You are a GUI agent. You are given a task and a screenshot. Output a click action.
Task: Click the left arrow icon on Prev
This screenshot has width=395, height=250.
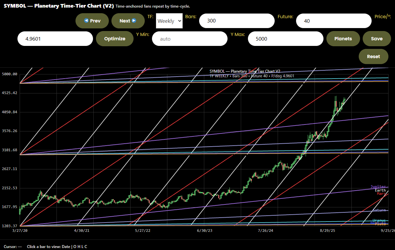click(x=86, y=21)
